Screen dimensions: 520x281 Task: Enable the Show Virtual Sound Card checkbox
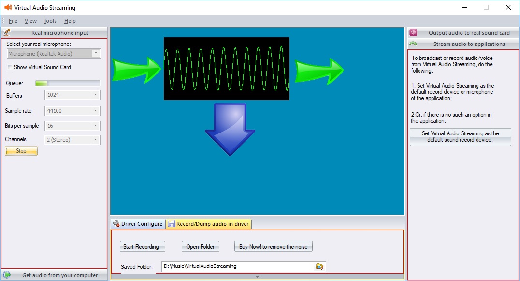coord(9,67)
